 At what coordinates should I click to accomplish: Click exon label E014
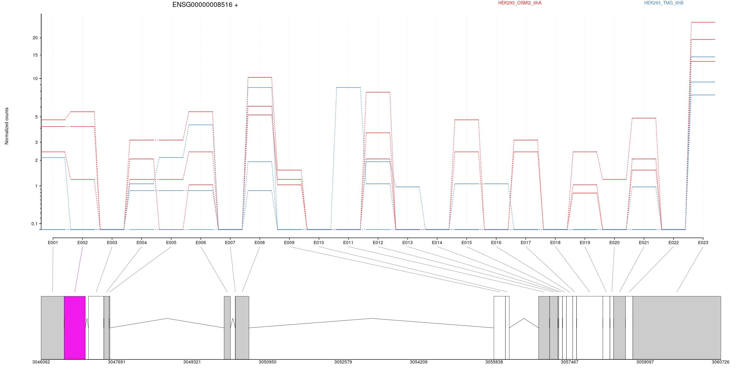[x=437, y=243]
